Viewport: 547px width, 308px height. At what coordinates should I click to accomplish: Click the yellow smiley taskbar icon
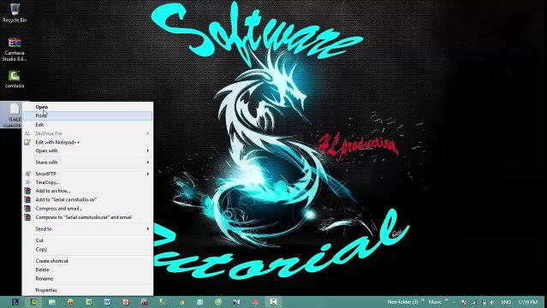70,302
